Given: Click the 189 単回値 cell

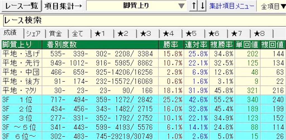Looking at the screenshot, I should coord(247,109).
